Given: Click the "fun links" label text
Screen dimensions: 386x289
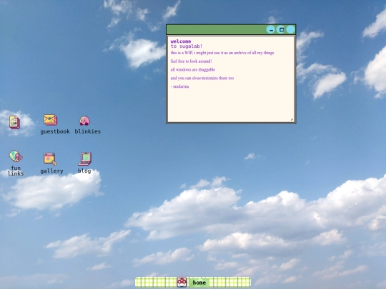Looking at the screenshot, I should click(16, 171).
